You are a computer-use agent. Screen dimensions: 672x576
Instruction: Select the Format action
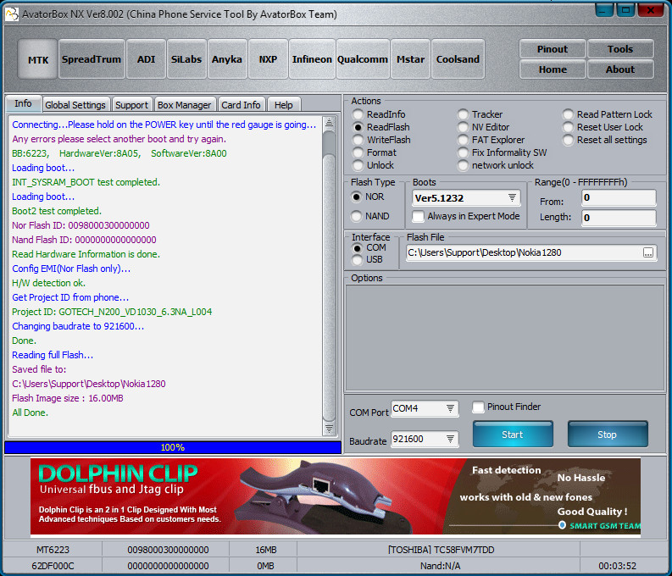point(375,152)
